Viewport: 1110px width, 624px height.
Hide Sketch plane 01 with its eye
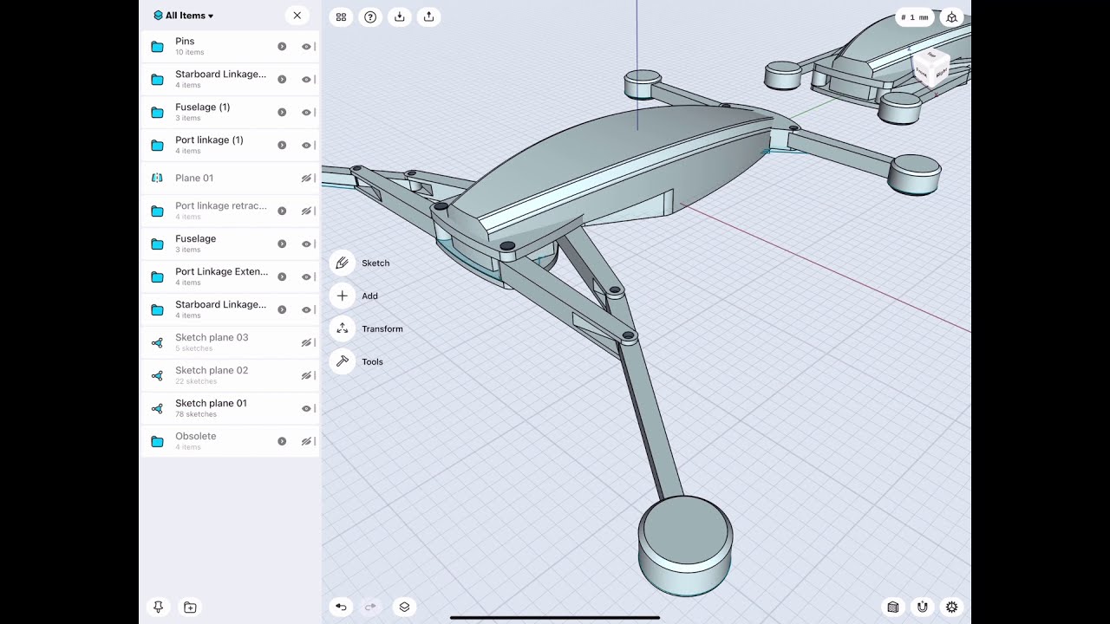point(306,409)
